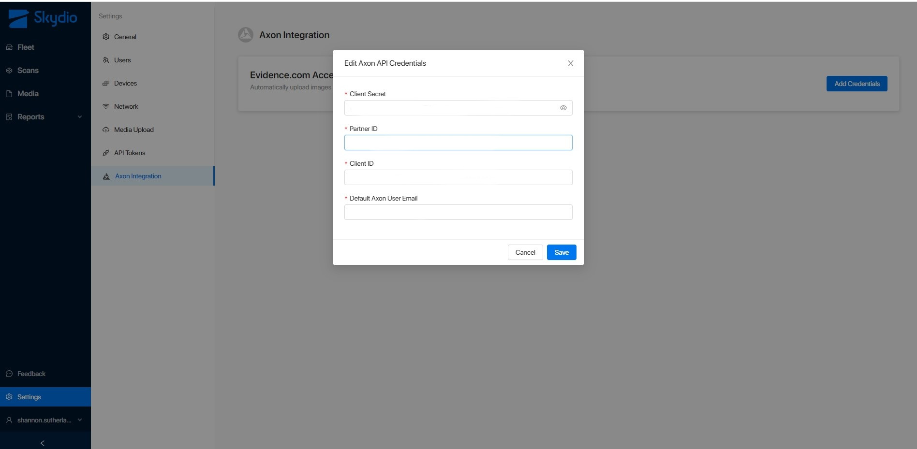The height and width of the screenshot is (449, 917).
Task: Close the Edit Axon API Credentials dialog
Action: (x=571, y=63)
